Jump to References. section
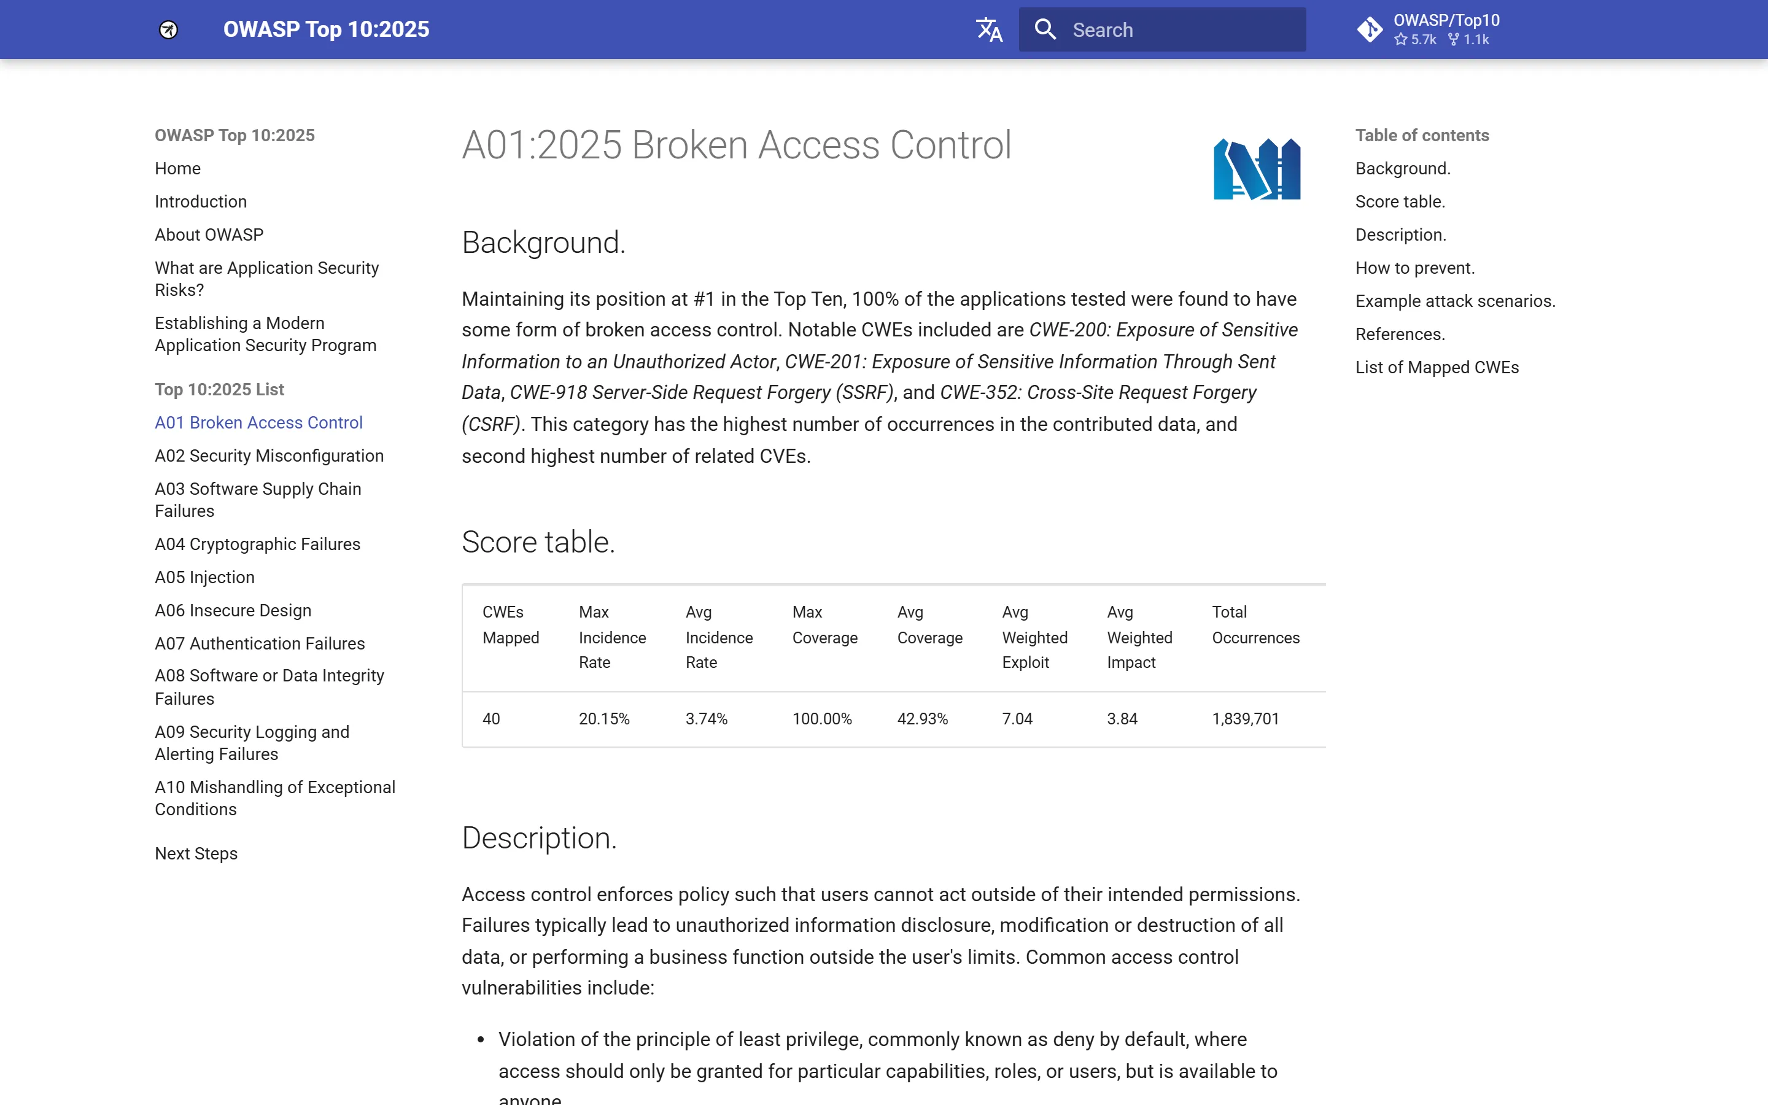This screenshot has width=1768, height=1105. (1400, 334)
